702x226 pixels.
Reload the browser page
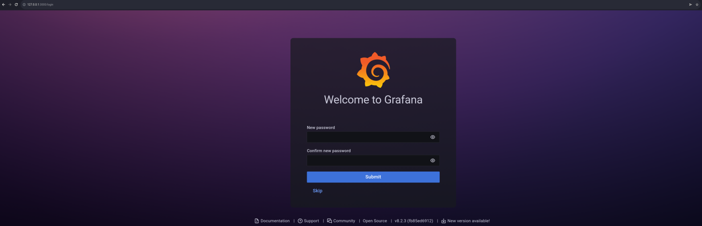pyautogui.click(x=16, y=4)
